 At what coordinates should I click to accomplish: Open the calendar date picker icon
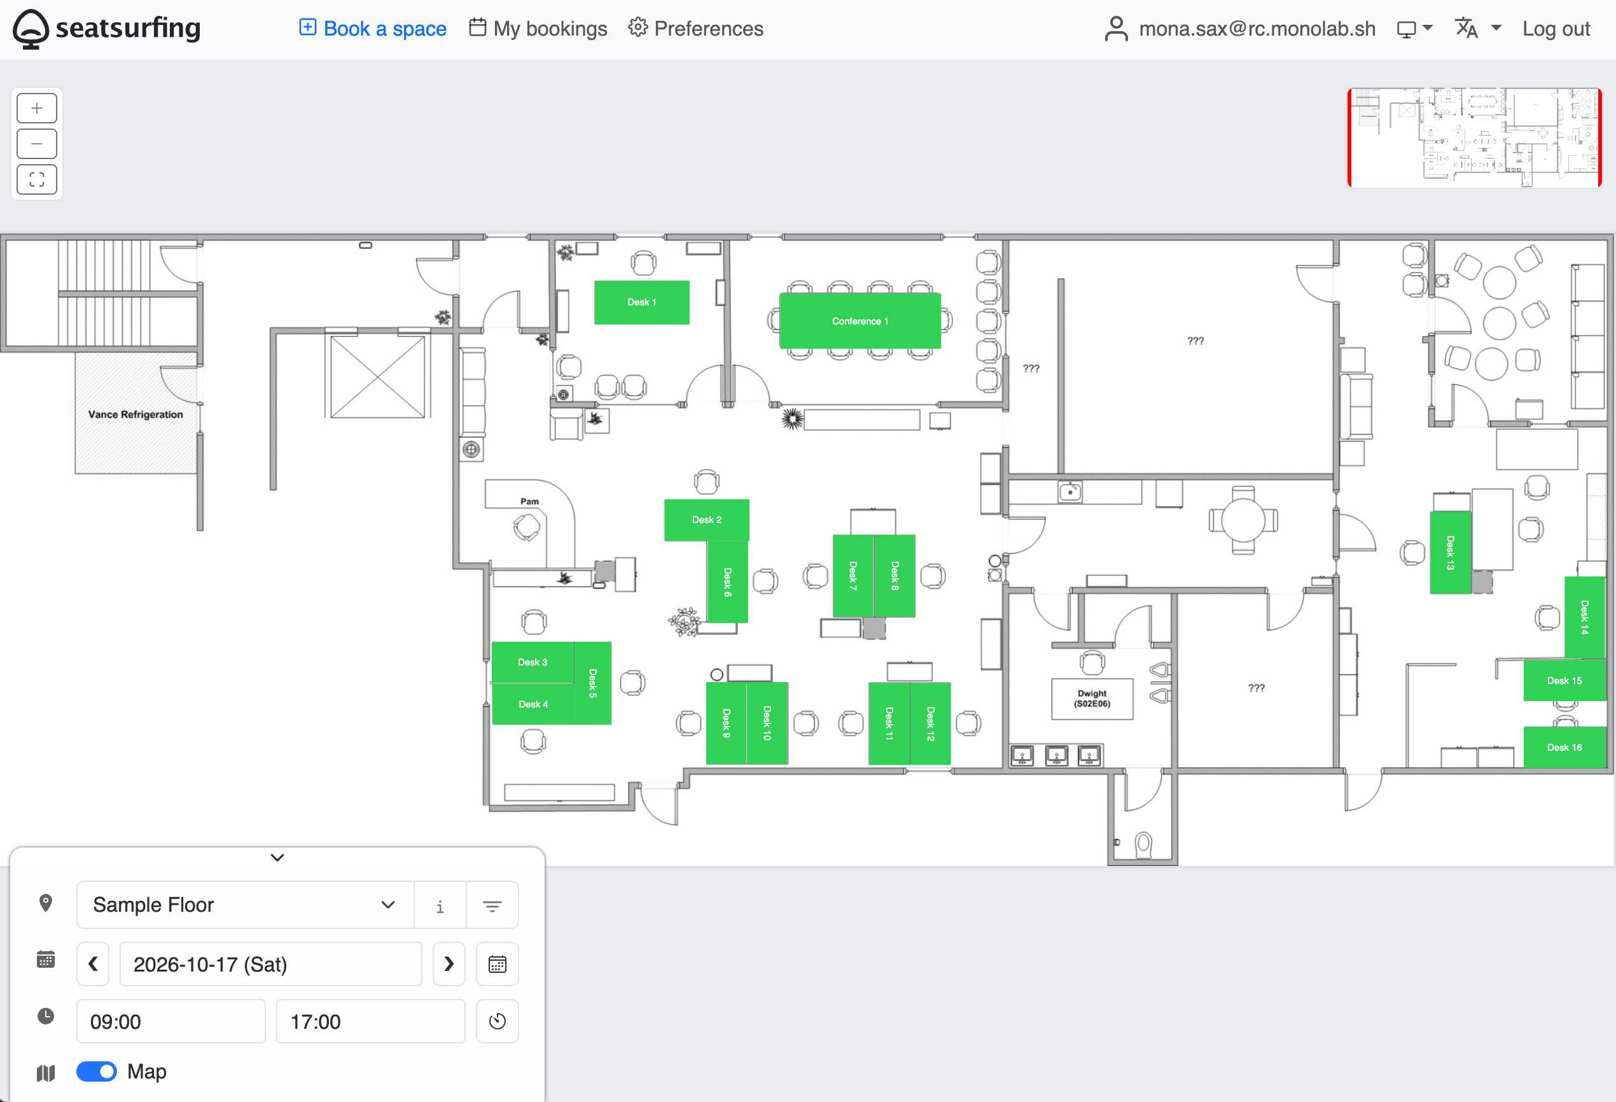pos(497,965)
